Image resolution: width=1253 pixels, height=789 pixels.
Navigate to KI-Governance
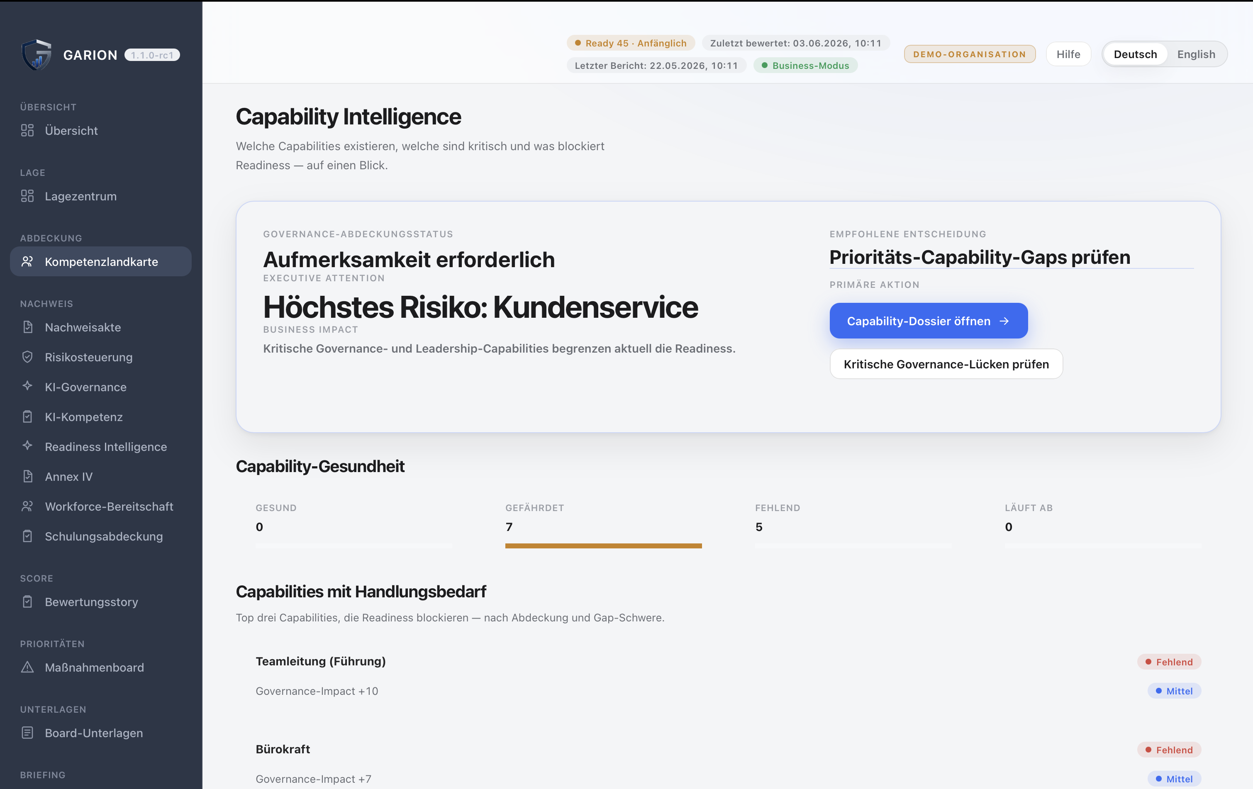tap(101, 387)
